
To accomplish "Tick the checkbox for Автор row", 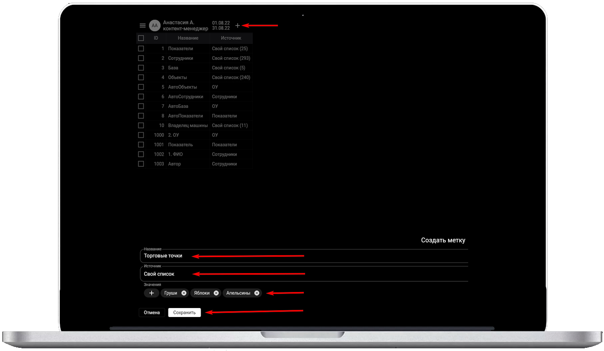I will (x=141, y=164).
